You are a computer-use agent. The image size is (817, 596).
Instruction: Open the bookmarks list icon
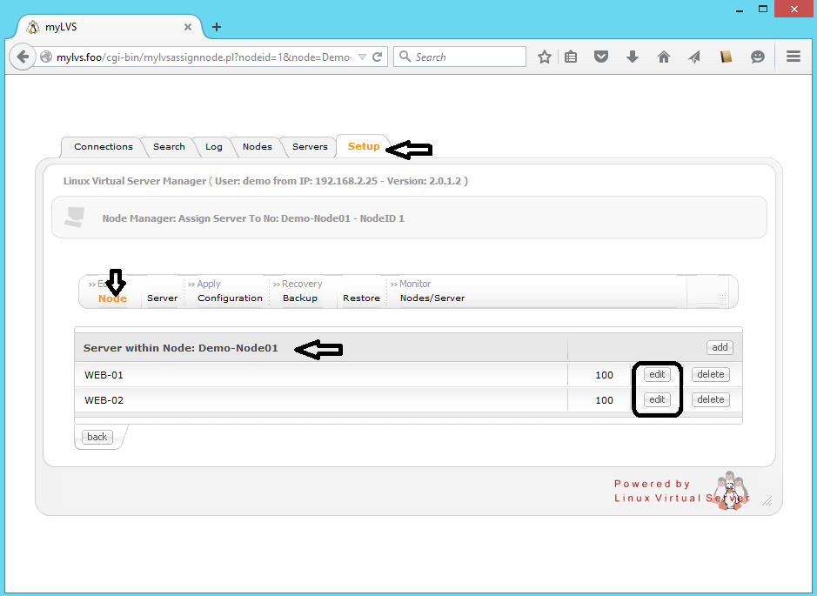[571, 57]
